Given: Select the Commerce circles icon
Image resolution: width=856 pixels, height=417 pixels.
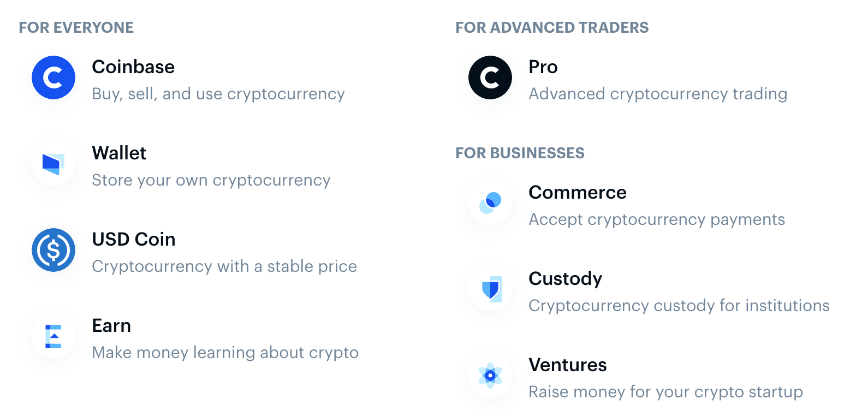Looking at the screenshot, I should click(x=490, y=202).
